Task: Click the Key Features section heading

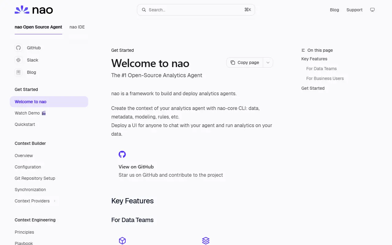Action: tap(133, 201)
